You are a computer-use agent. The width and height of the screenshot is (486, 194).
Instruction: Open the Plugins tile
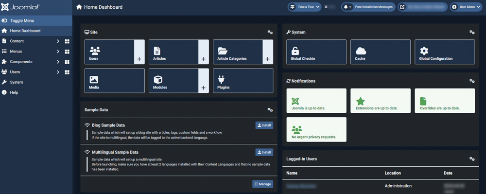coord(243,81)
